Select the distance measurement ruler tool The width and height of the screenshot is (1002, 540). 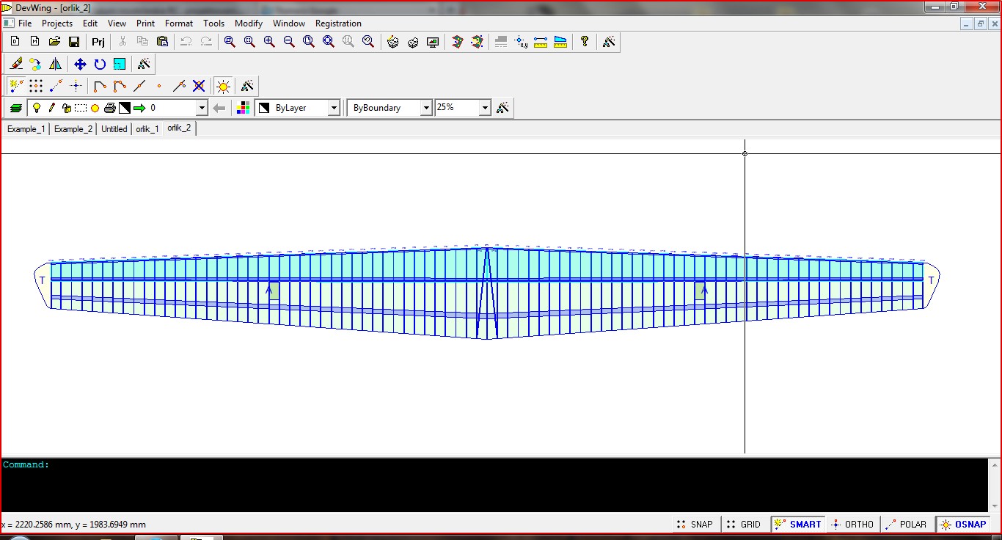pos(541,42)
